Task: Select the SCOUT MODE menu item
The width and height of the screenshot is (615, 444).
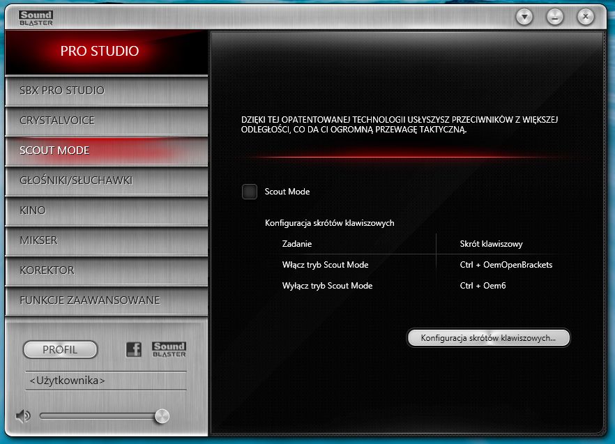Action: [106, 151]
